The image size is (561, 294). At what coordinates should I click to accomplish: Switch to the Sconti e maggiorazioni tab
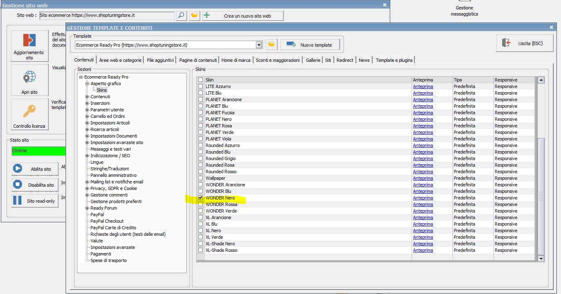point(278,60)
